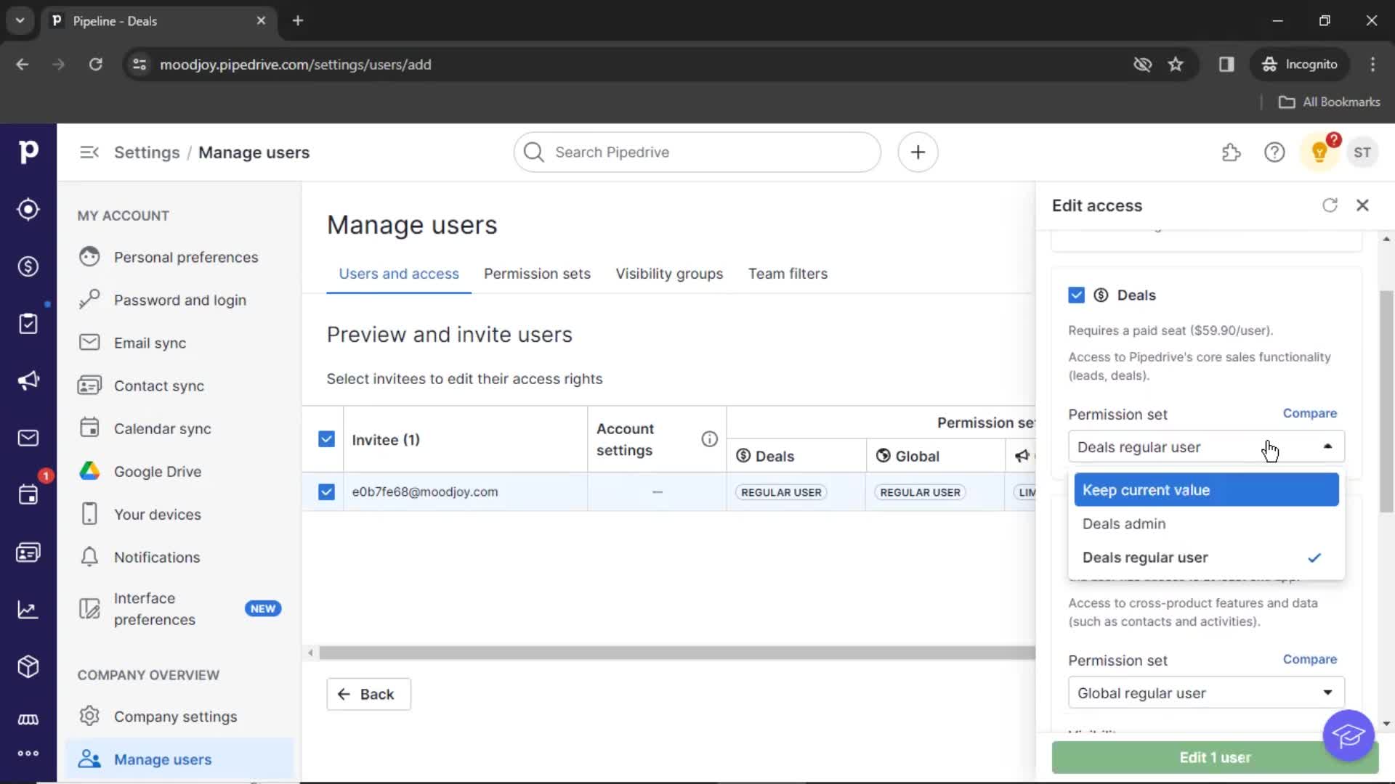Open browser side panel icon
This screenshot has width=1395, height=784.
click(x=1226, y=65)
